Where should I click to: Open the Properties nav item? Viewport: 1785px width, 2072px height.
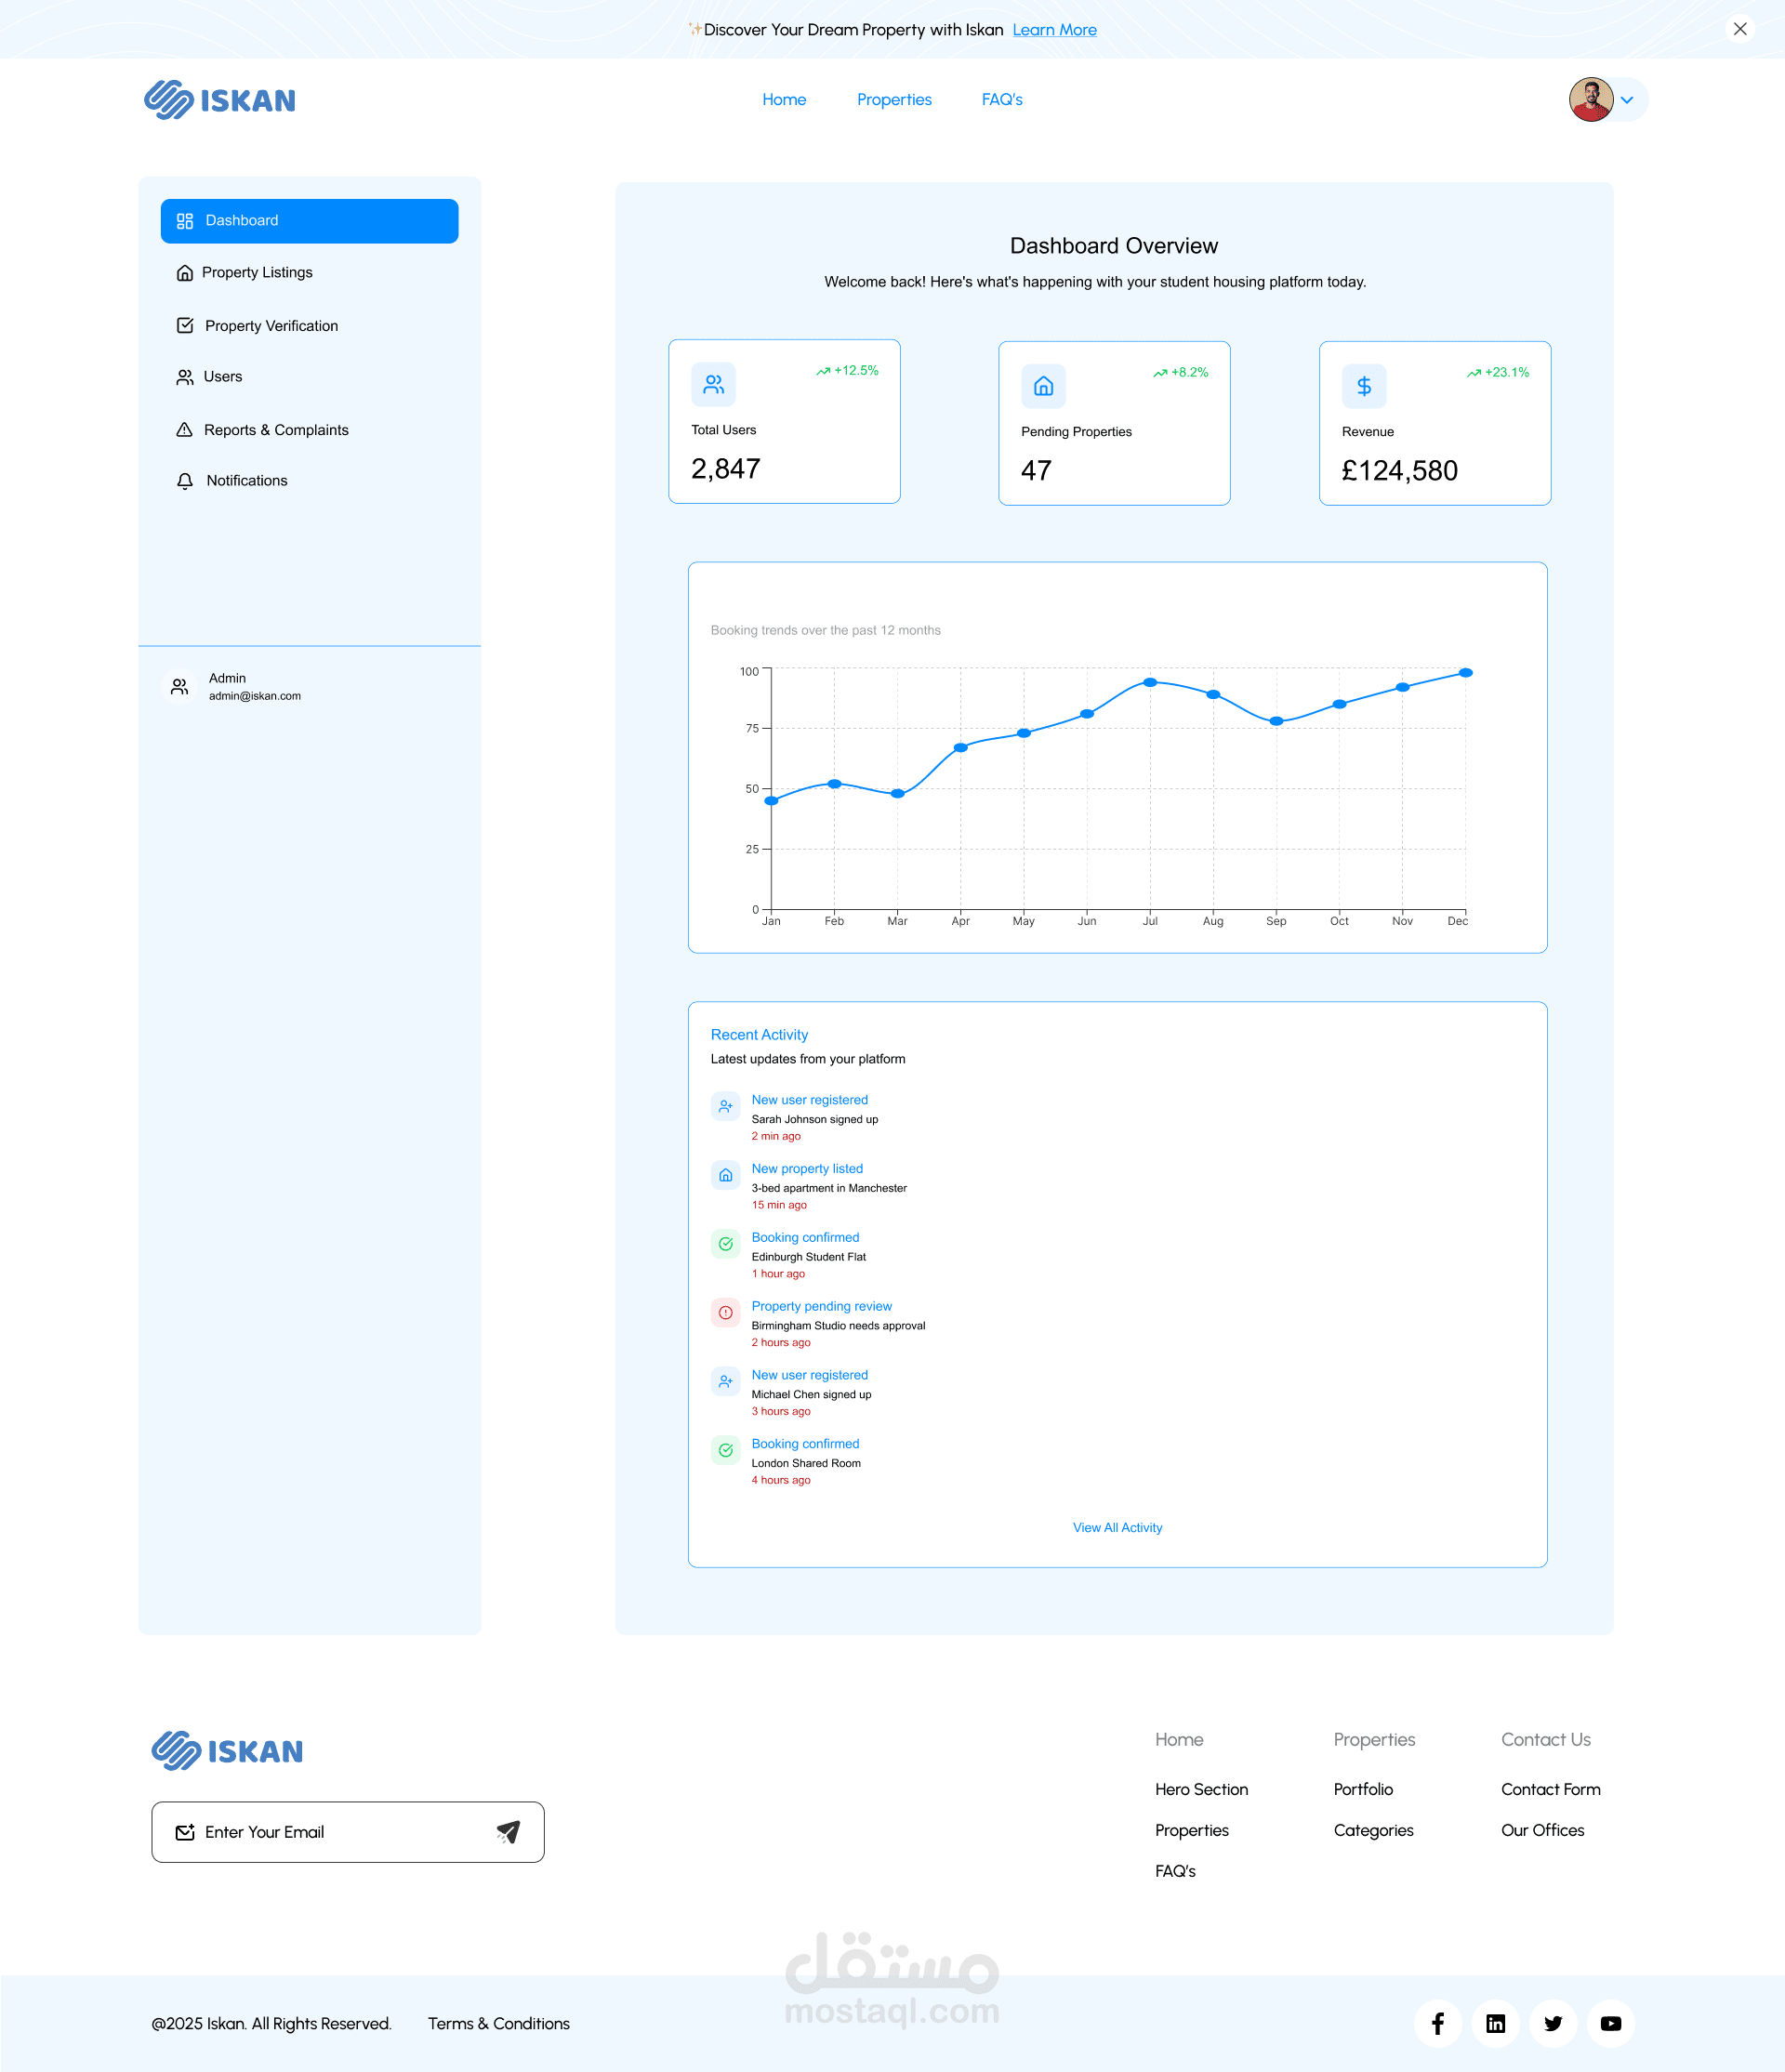point(894,100)
